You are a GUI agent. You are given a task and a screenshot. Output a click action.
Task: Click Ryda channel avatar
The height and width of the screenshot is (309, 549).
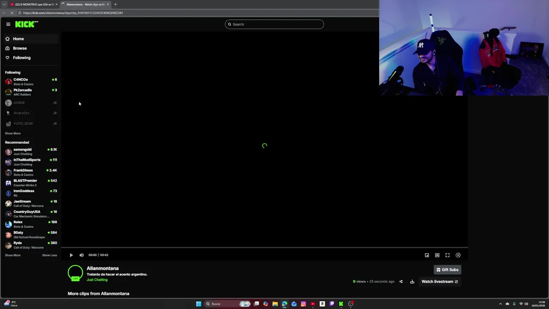(x=8, y=245)
